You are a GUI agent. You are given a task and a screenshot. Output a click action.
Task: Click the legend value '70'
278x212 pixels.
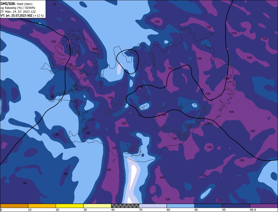coord(141,210)
